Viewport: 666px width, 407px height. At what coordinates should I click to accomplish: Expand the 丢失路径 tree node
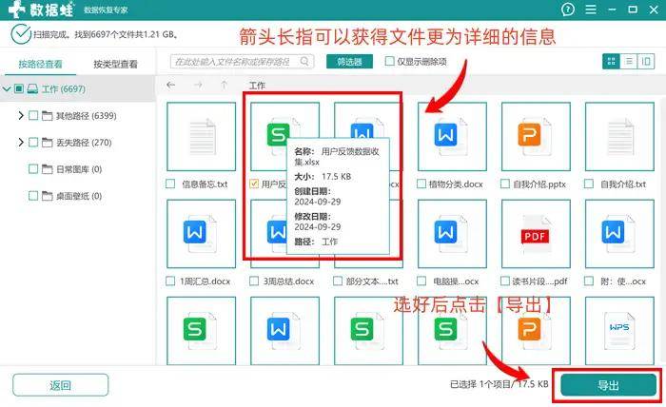20,143
